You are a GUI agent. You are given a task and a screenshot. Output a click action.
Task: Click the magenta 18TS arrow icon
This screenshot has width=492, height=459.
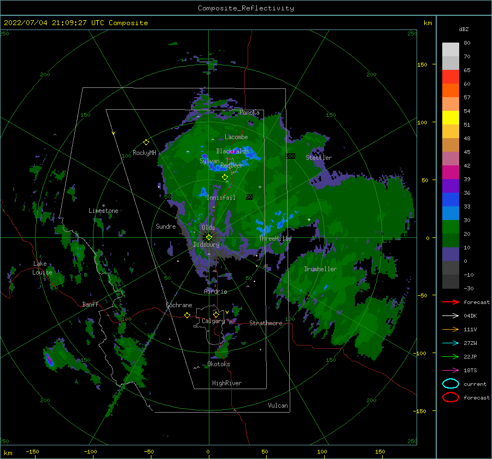tap(450, 371)
